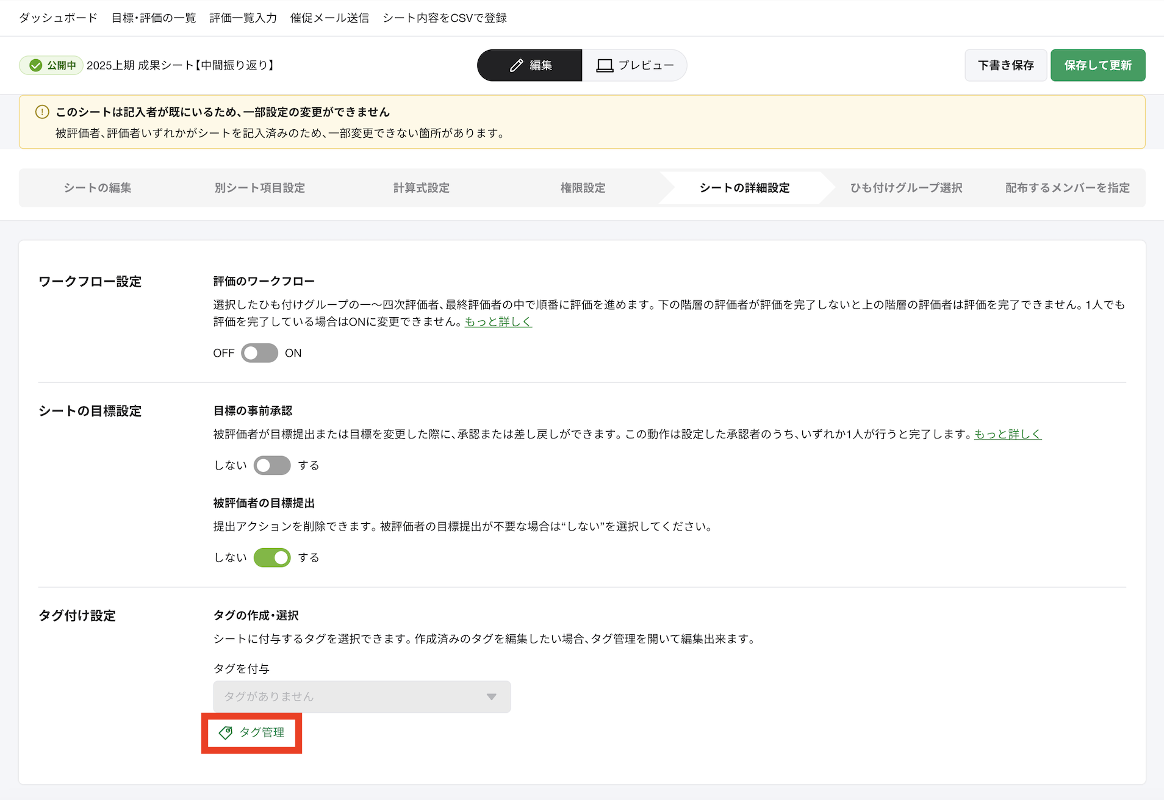Click the arrow of the タグがありません dropdown
This screenshot has width=1164, height=800.
click(x=491, y=696)
